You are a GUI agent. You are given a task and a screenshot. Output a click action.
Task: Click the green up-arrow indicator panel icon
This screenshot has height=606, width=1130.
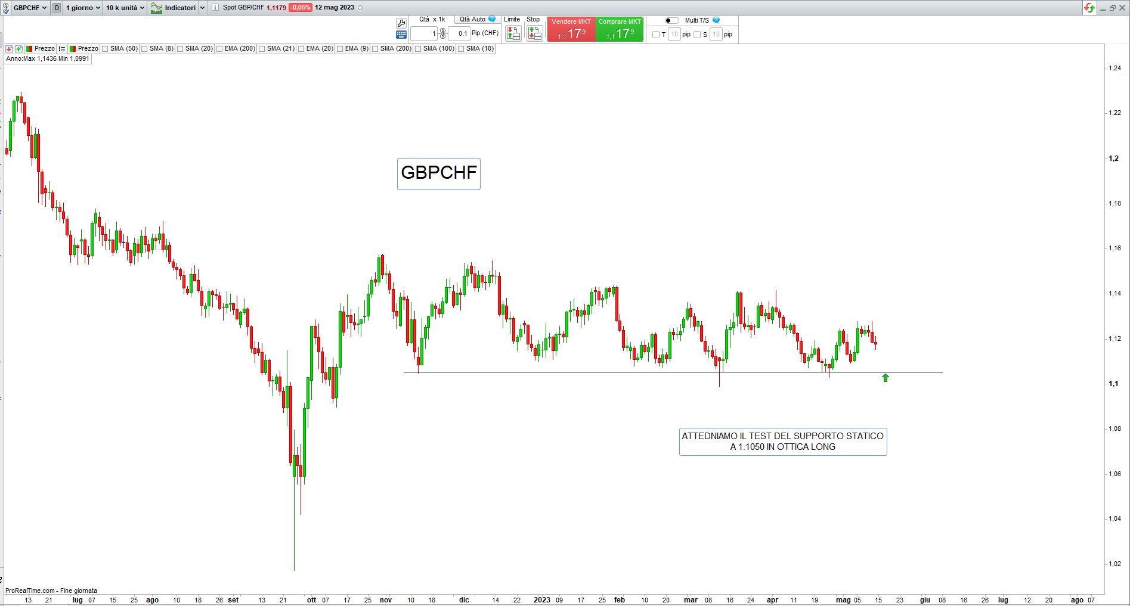tap(18, 49)
